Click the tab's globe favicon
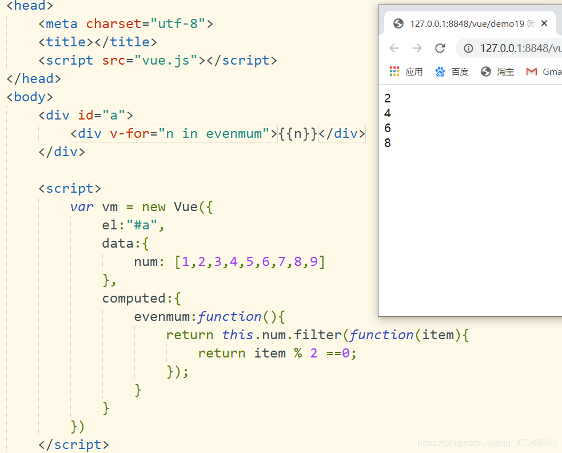 pyautogui.click(x=398, y=23)
